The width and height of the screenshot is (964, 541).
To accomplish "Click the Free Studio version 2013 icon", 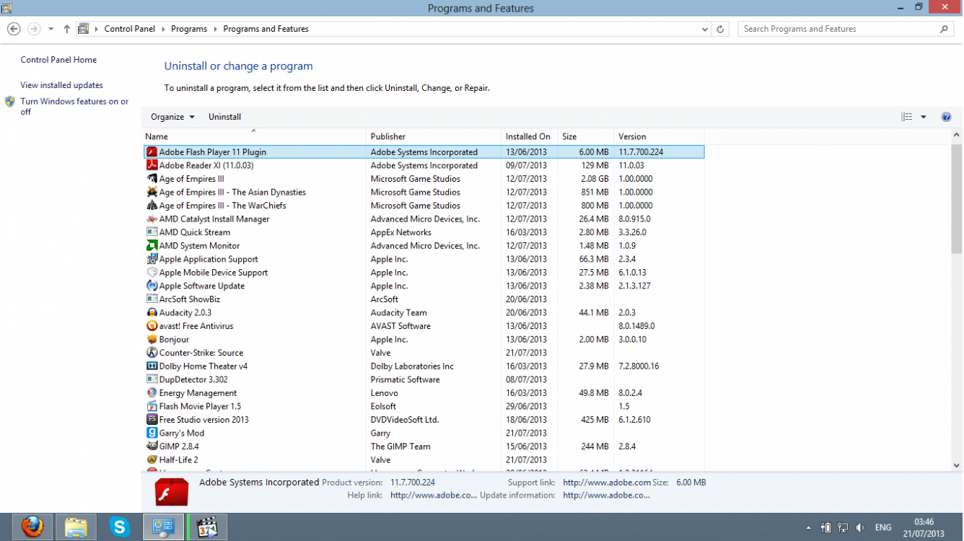I will pos(152,419).
